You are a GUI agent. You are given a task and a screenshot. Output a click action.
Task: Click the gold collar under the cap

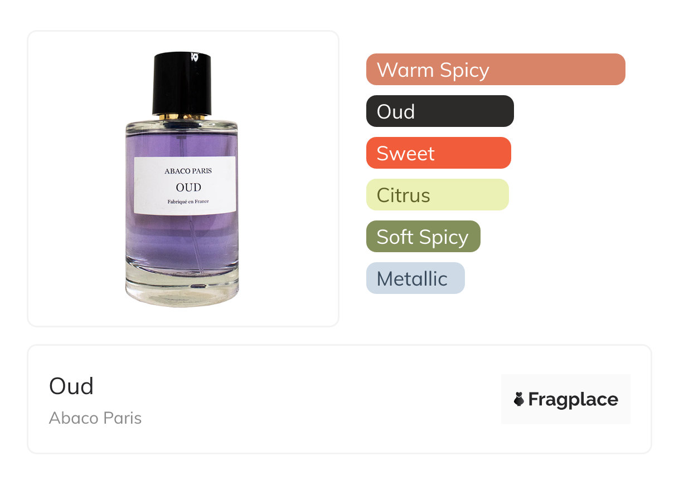click(x=182, y=116)
